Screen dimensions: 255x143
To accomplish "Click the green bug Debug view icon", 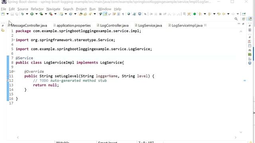I will click(250, 54).
